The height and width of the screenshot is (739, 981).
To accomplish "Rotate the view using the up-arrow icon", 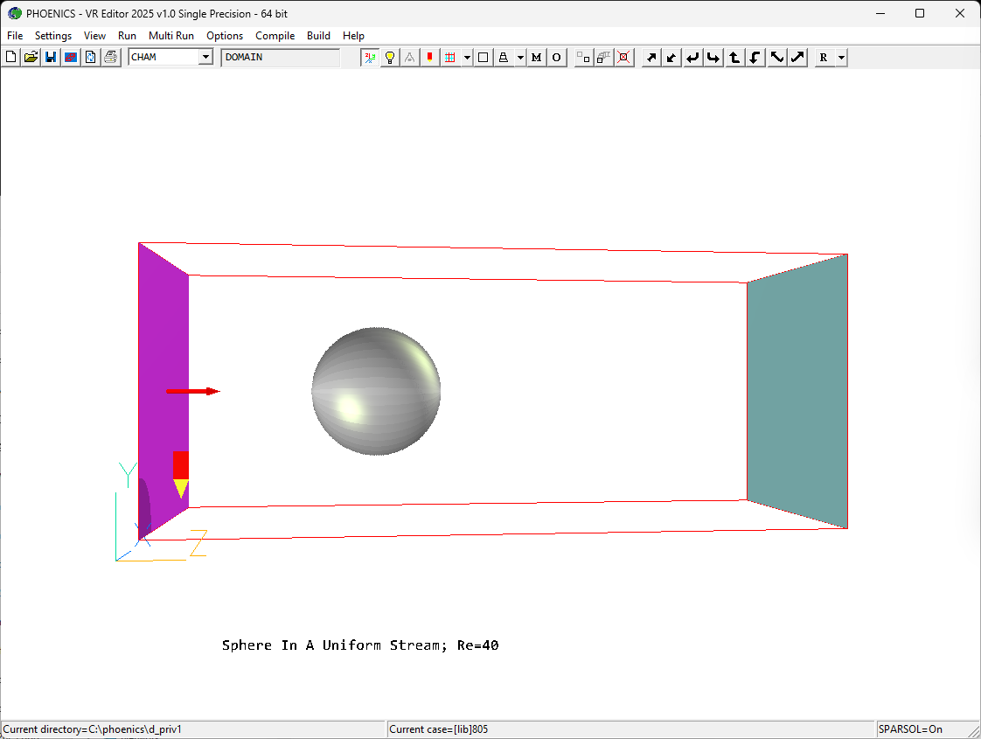I will [734, 57].
